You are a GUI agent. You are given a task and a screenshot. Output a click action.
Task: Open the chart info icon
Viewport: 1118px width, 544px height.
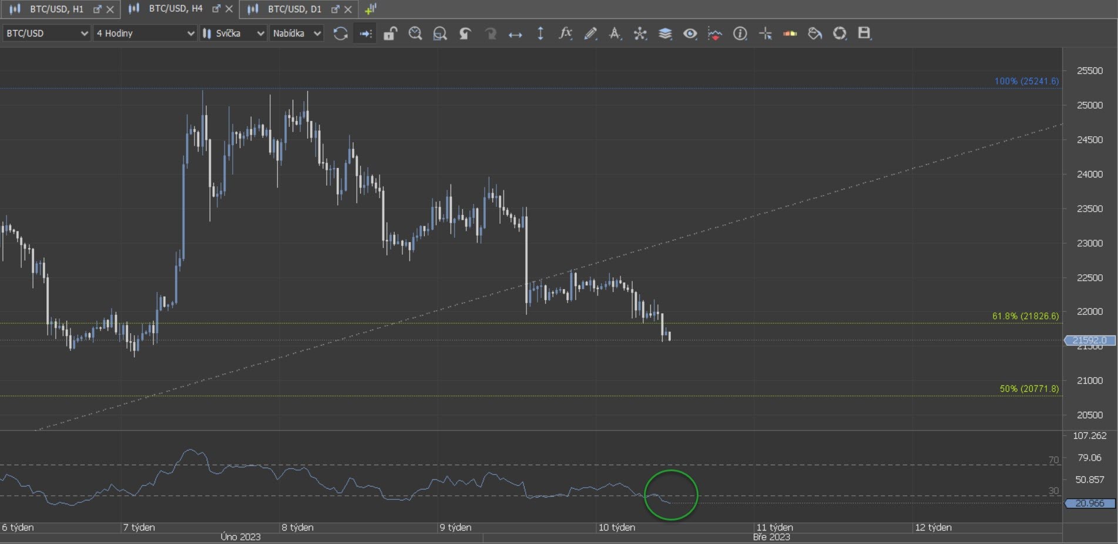tap(740, 33)
